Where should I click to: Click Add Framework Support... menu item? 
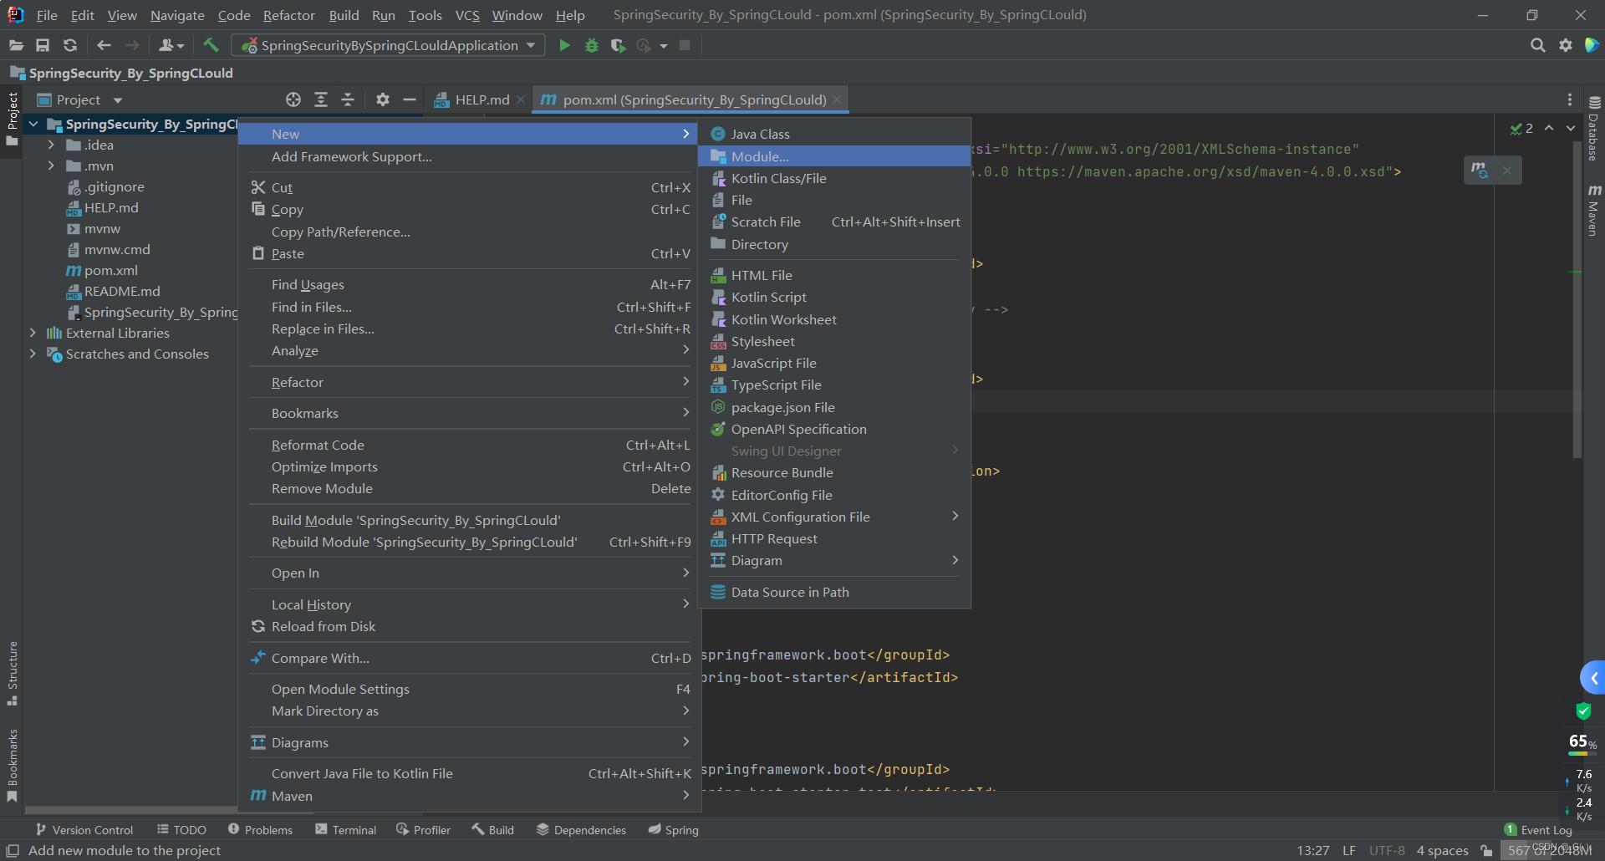click(469, 156)
